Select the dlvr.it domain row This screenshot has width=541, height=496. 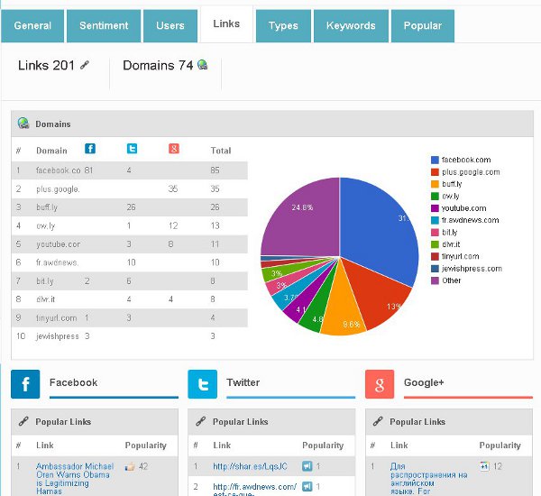[x=129, y=299]
